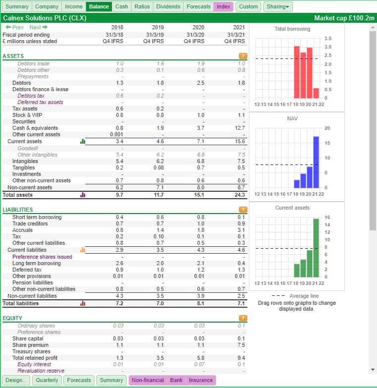The image size is (377, 388).
Task: Click the green chart icon on Current assets row
Action: point(83,141)
